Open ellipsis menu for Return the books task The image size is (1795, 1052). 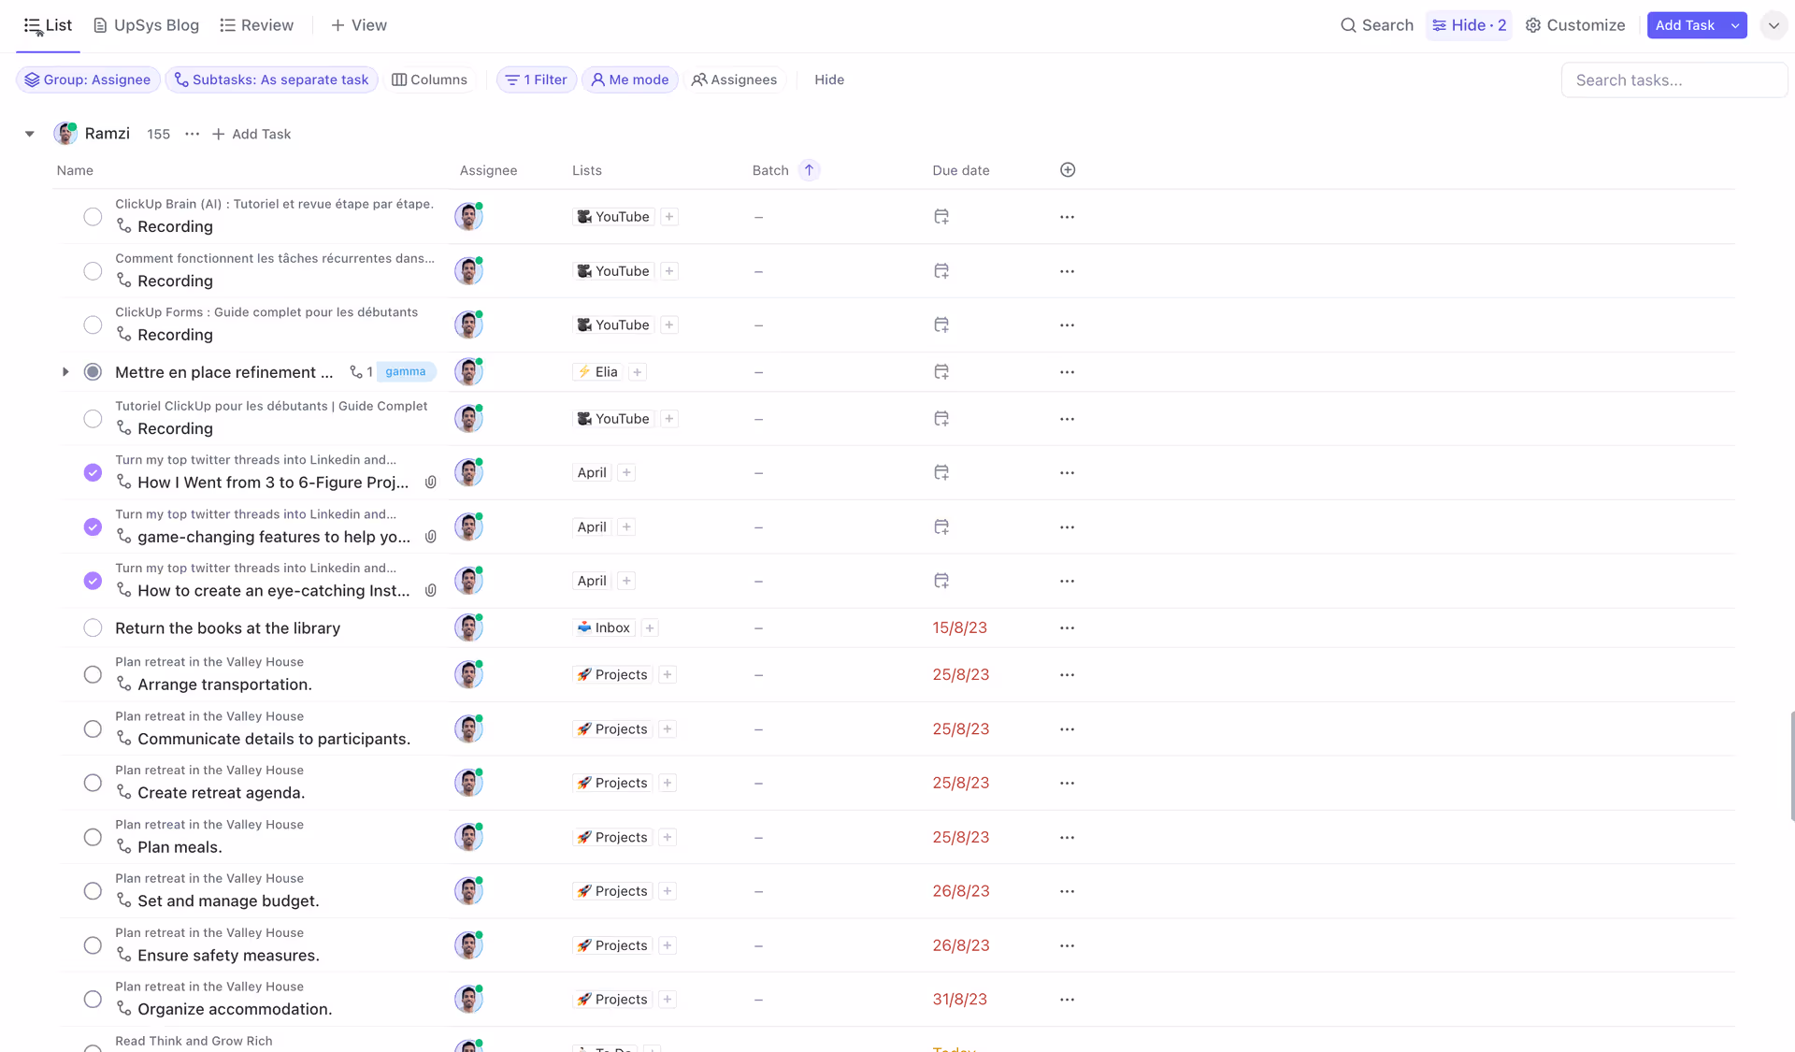tap(1067, 628)
